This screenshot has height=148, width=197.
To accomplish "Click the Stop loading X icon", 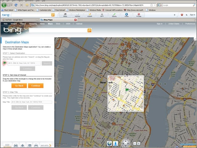I will tap(22, 5).
